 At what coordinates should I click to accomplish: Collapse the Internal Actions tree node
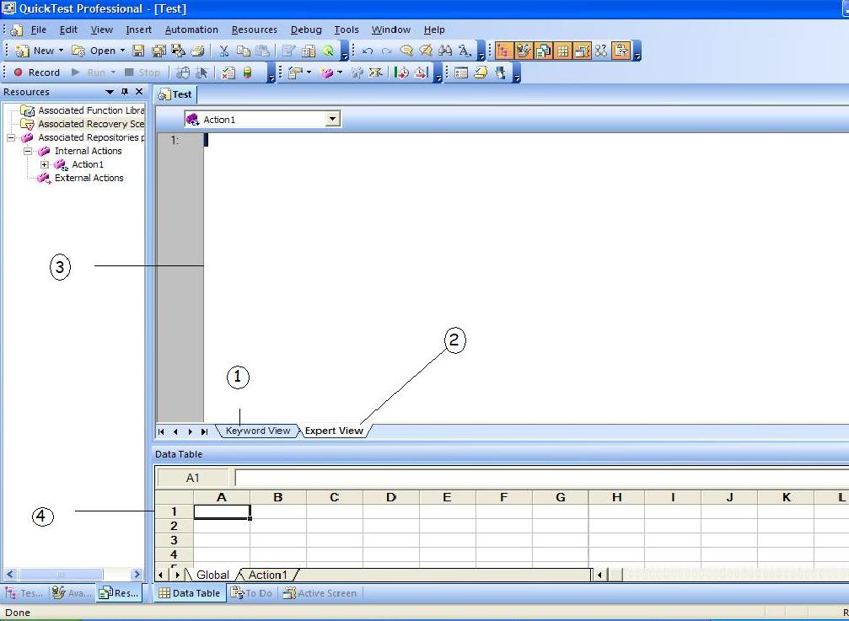(x=28, y=151)
